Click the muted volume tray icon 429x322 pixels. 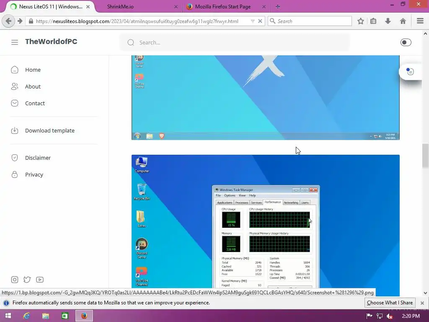(x=389, y=316)
